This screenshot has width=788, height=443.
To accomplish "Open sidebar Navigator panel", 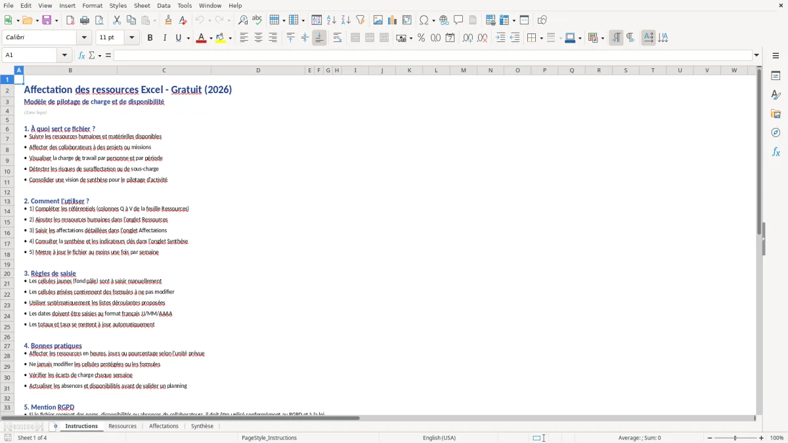I will pos(776,133).
